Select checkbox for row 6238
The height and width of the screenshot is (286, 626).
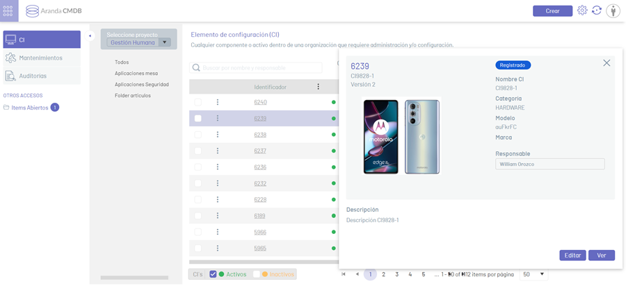198,135
